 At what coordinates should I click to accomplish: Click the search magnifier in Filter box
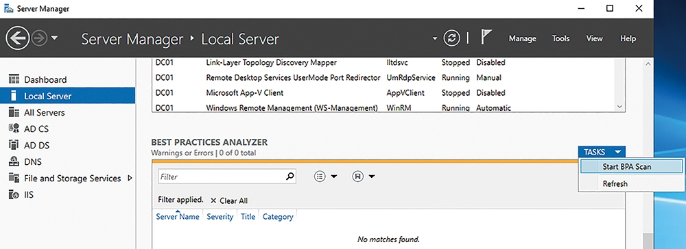(289, 176)
